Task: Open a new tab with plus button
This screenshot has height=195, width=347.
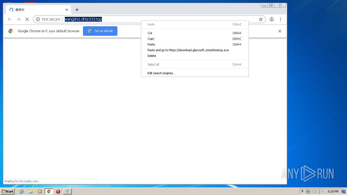Action: click(77, 10)
